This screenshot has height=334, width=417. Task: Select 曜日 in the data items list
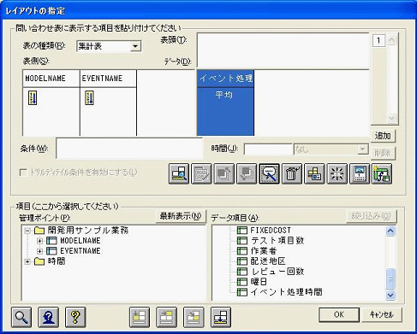[x=259, y=282]
